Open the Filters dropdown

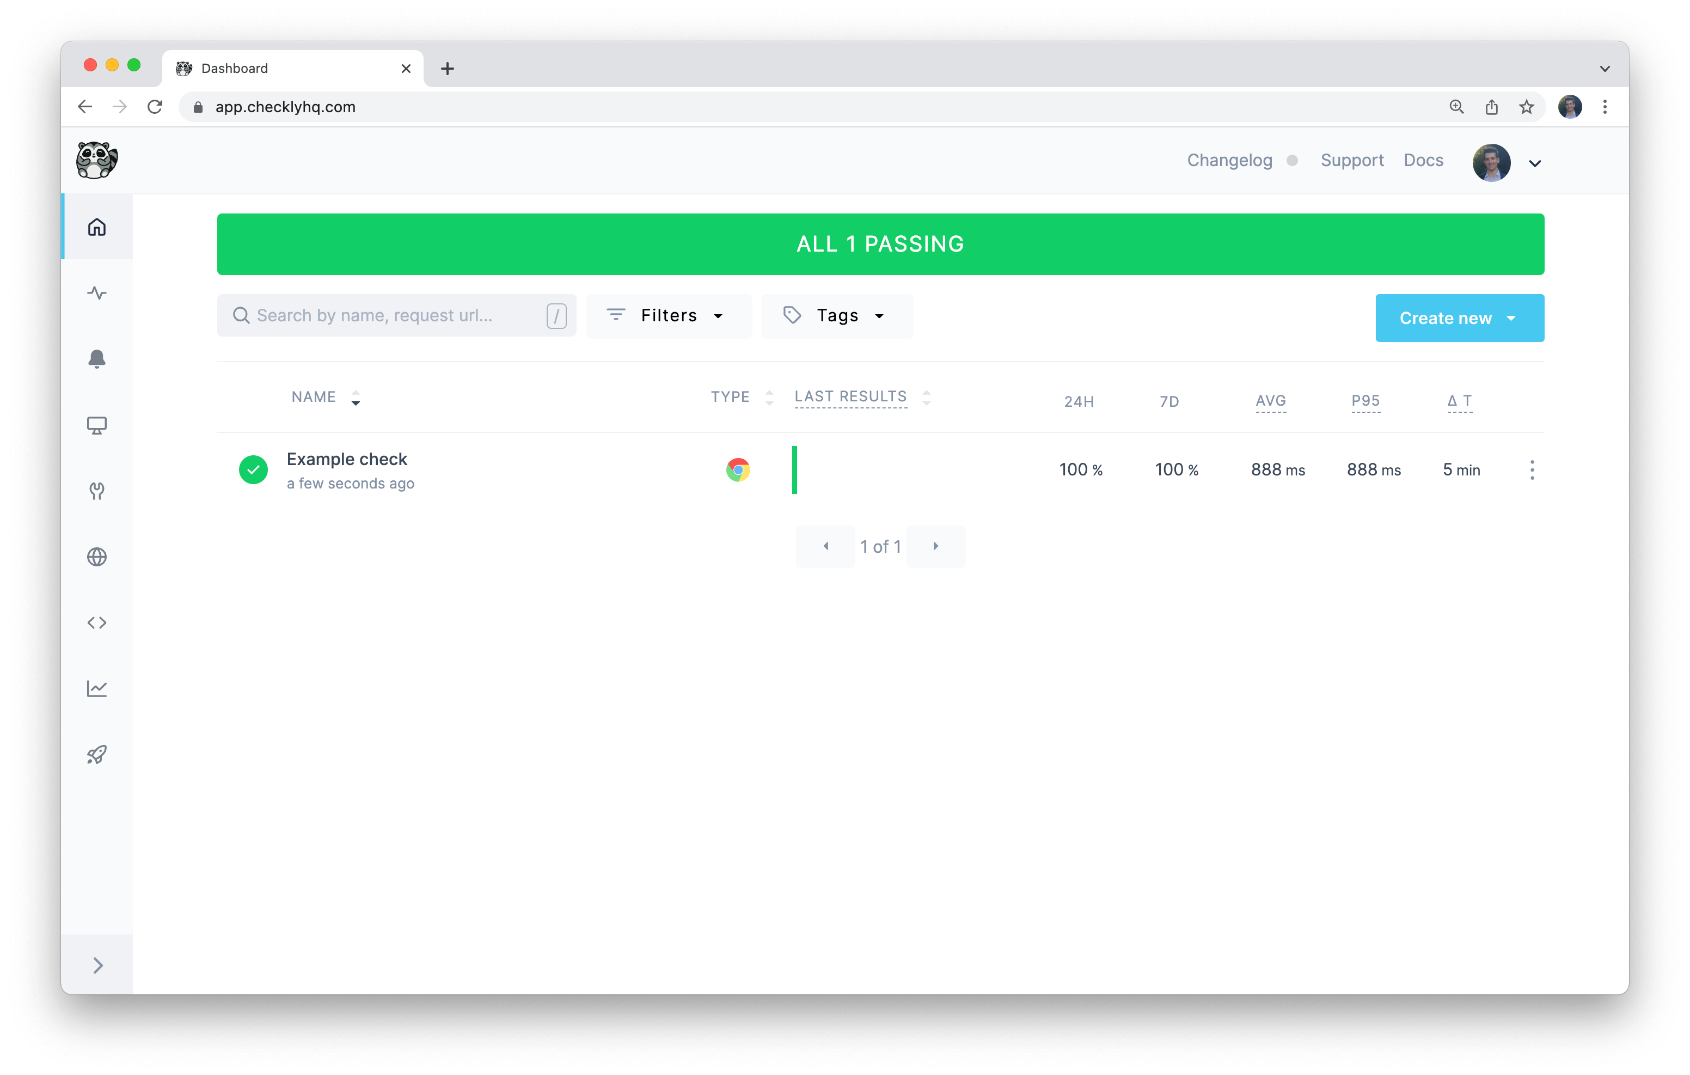[x=668, y=315]
